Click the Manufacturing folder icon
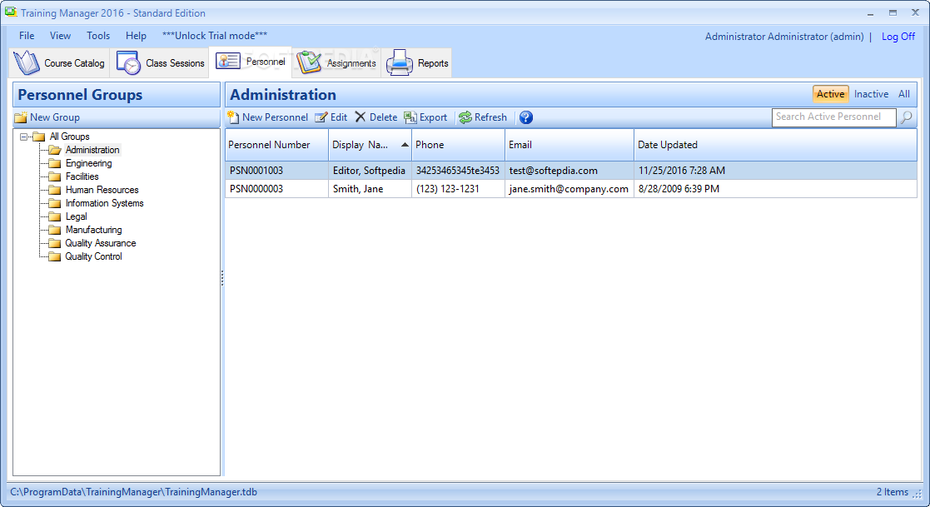The width and height of the screenshot is (930, 507). (55, 230)
